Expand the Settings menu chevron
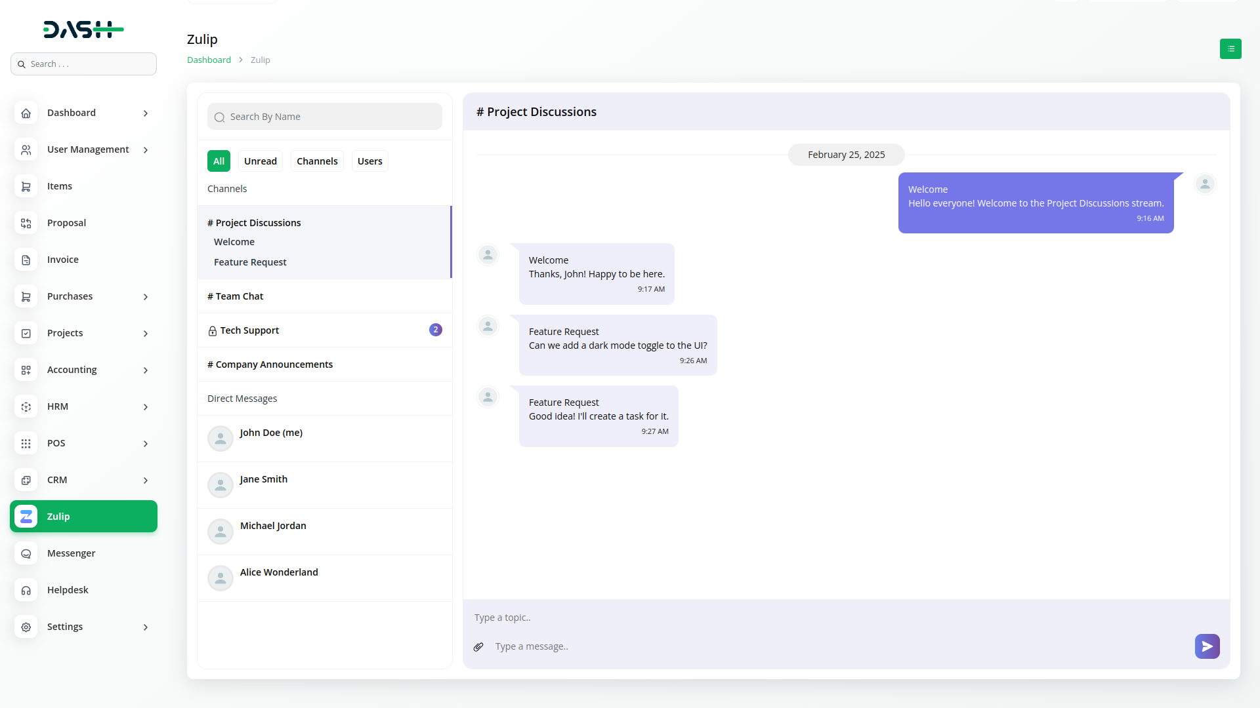The width and height of the screenshot is (1260, 708). tap(146, 627)
